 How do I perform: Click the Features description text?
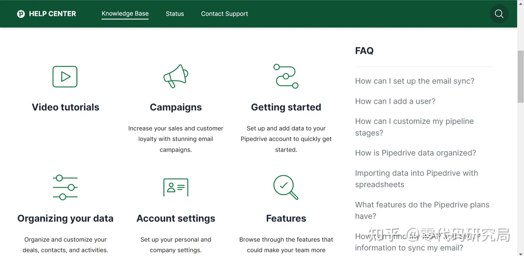(x=286, y=245)
